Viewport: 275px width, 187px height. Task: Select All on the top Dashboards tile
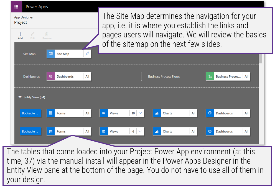(x=87, y=76)
